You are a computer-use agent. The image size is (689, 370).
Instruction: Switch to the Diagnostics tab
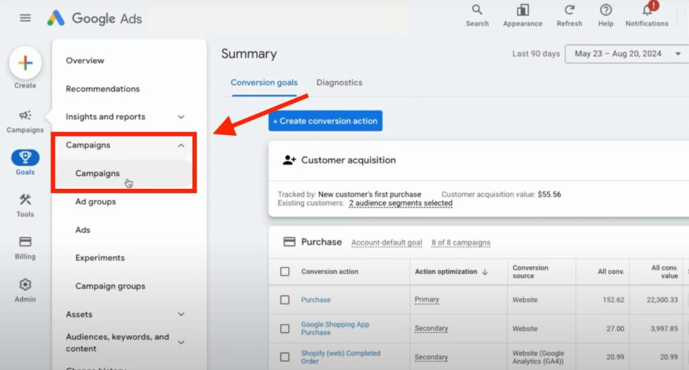(339, 83)
